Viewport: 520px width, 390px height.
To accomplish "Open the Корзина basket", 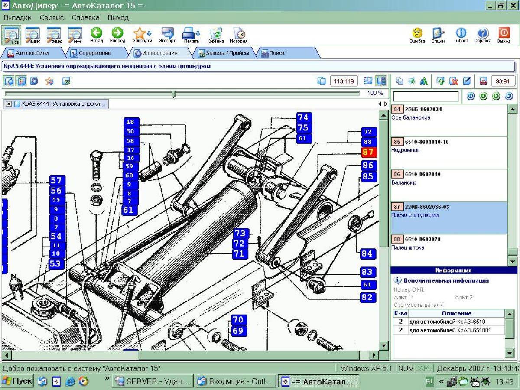I will pyautogui.click(x=216, y=35).
